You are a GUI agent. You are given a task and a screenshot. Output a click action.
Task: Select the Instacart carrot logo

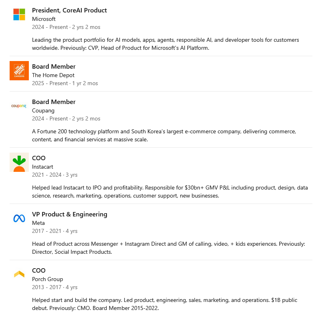pyautogui.click(x=19, y=162)
